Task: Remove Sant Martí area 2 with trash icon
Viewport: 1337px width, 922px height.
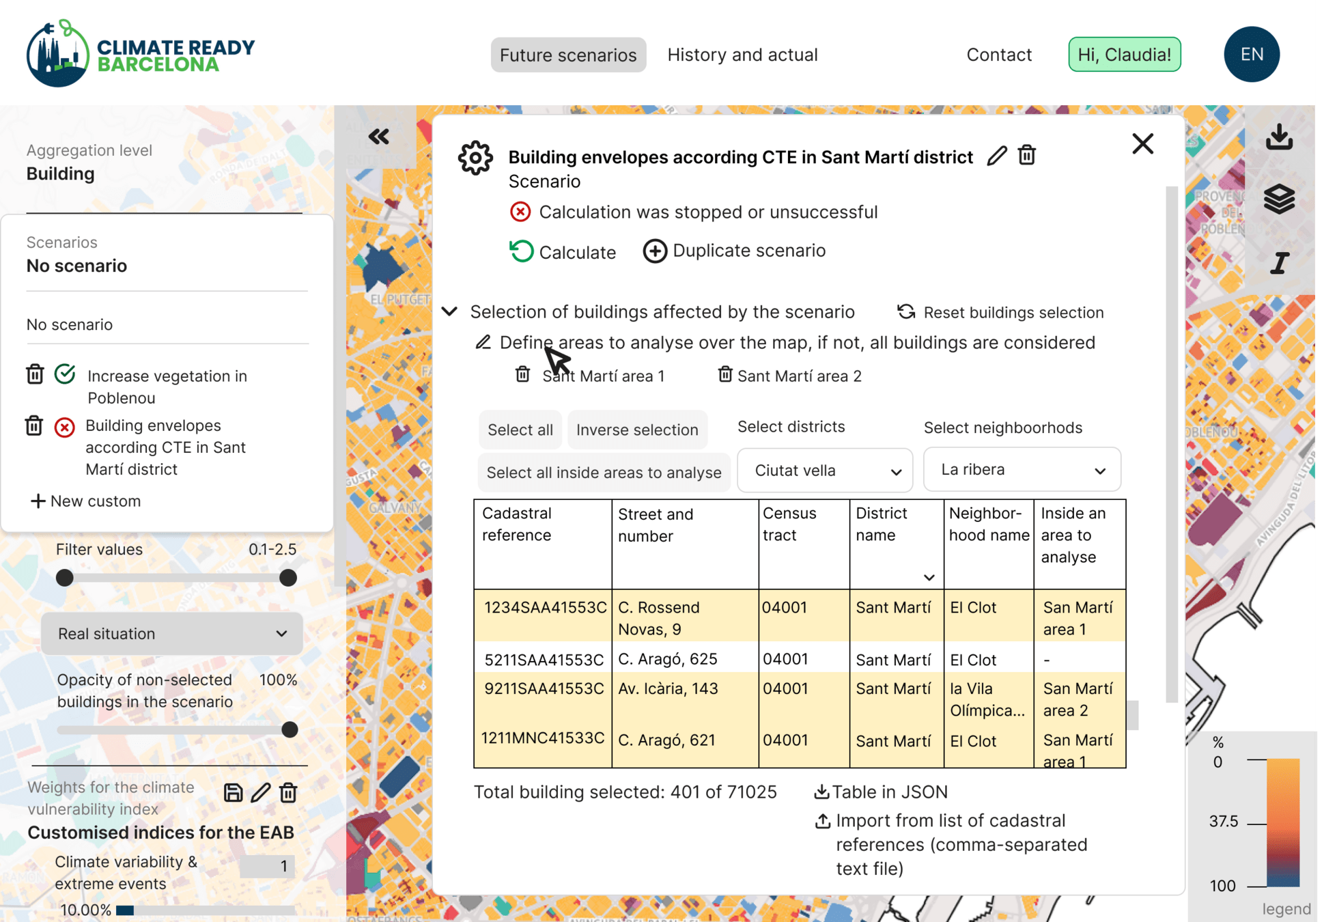Action: pyautogui.click(x=724, y=374)
